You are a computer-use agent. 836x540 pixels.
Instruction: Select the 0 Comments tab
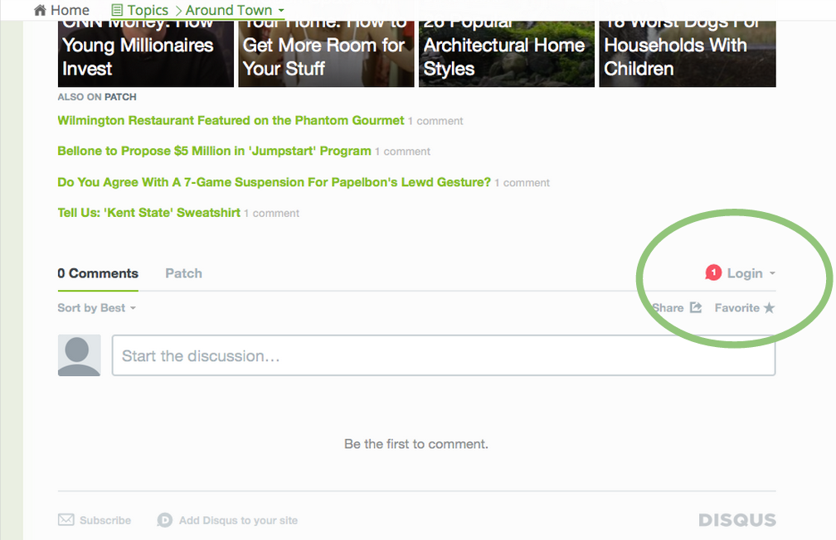click(x=98, y=273)
